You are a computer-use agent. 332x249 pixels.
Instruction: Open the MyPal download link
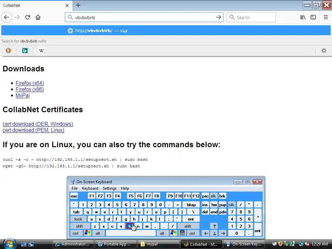22,96
